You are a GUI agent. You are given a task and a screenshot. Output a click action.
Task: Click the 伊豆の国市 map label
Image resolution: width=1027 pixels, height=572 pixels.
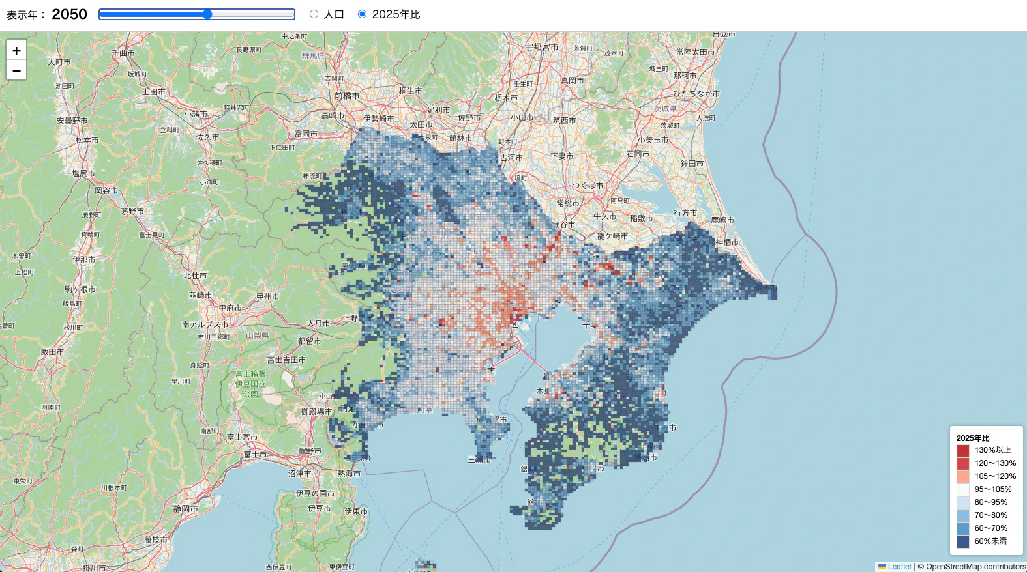pos(315,494)
